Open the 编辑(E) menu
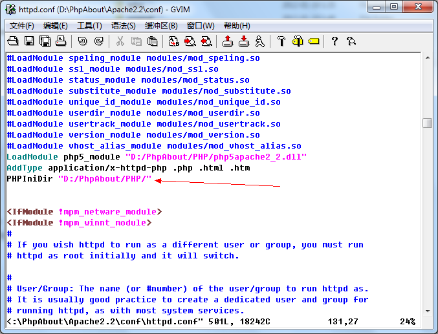Image resolution: width=438 pixels, height=334 pixels. (55, 26)
